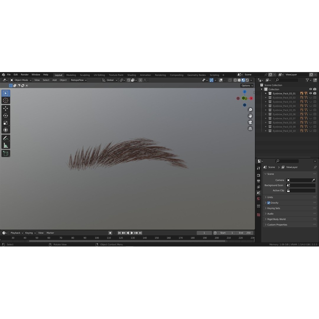
Task: Toggle X-ray display mode
Action: [x=230, y=80]
